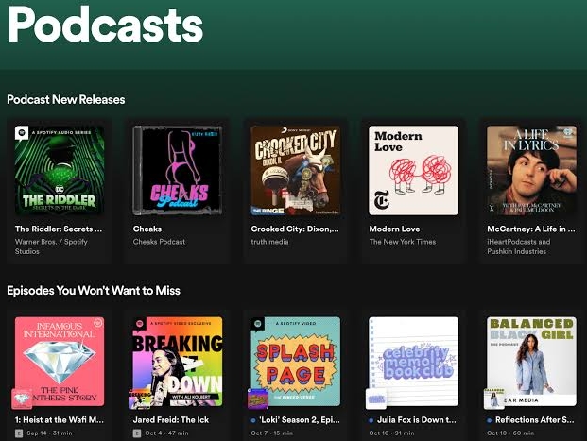Click the 'McCartney: A Life in ...' title

click(x=531, y=229)
